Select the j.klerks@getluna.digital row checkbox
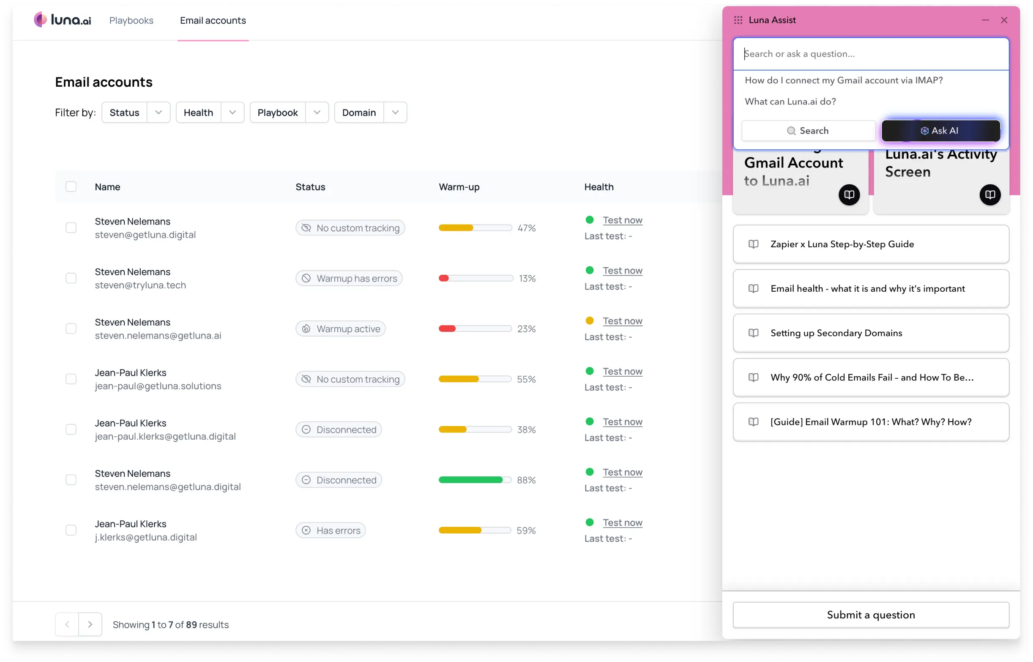 (71, 530)
